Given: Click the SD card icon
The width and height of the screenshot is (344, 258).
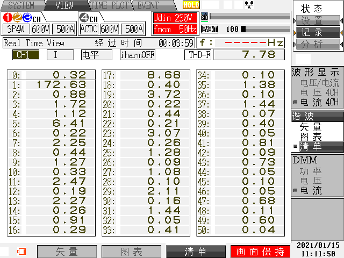Looking at the screenshot, I should click(204, 17).
